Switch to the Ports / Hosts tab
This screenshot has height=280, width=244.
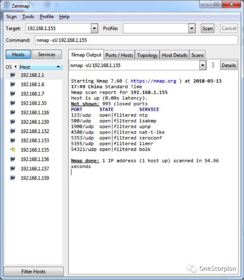119,55
